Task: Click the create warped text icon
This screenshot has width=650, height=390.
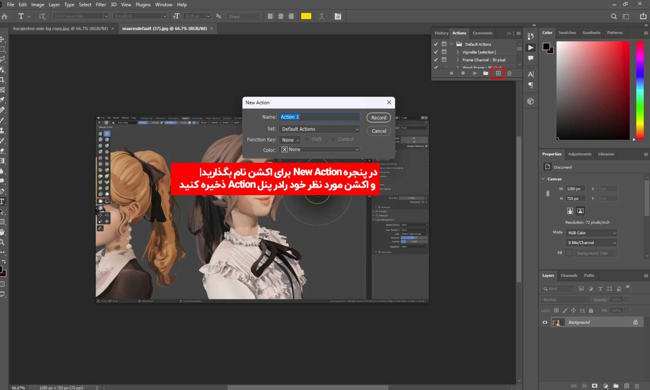Action: pos(322,16)
